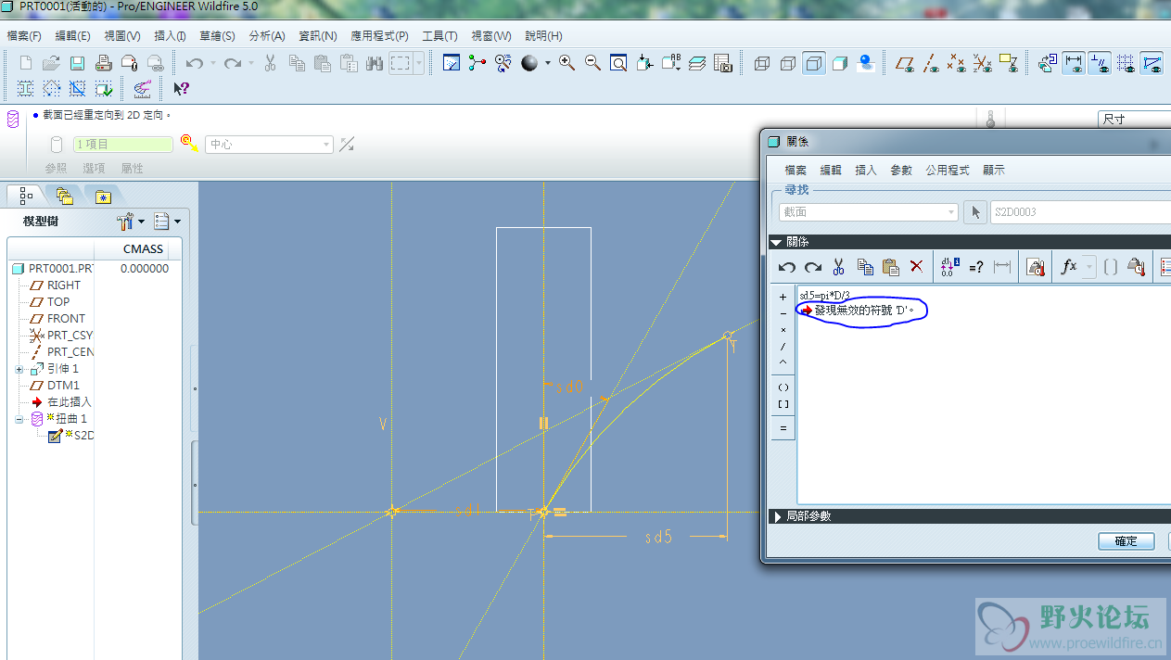Viewport: 1171px width, 660px height.
Task: Toggle sketch dimensions display
Action: [x=1075, y=63]
